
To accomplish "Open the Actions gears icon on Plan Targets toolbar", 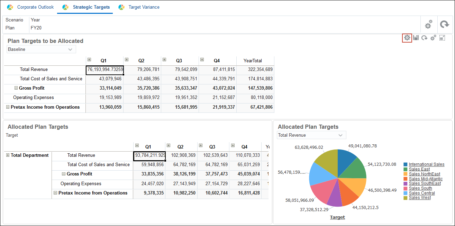I will tap(433, 38).
